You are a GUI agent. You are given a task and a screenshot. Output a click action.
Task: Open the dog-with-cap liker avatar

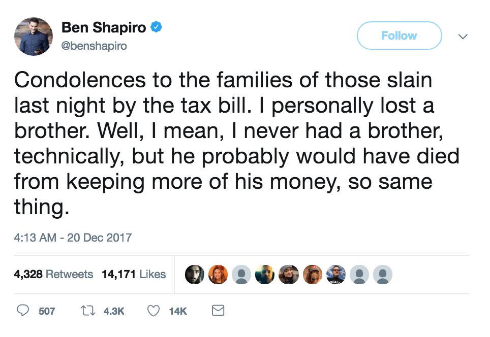pos(313,275)
